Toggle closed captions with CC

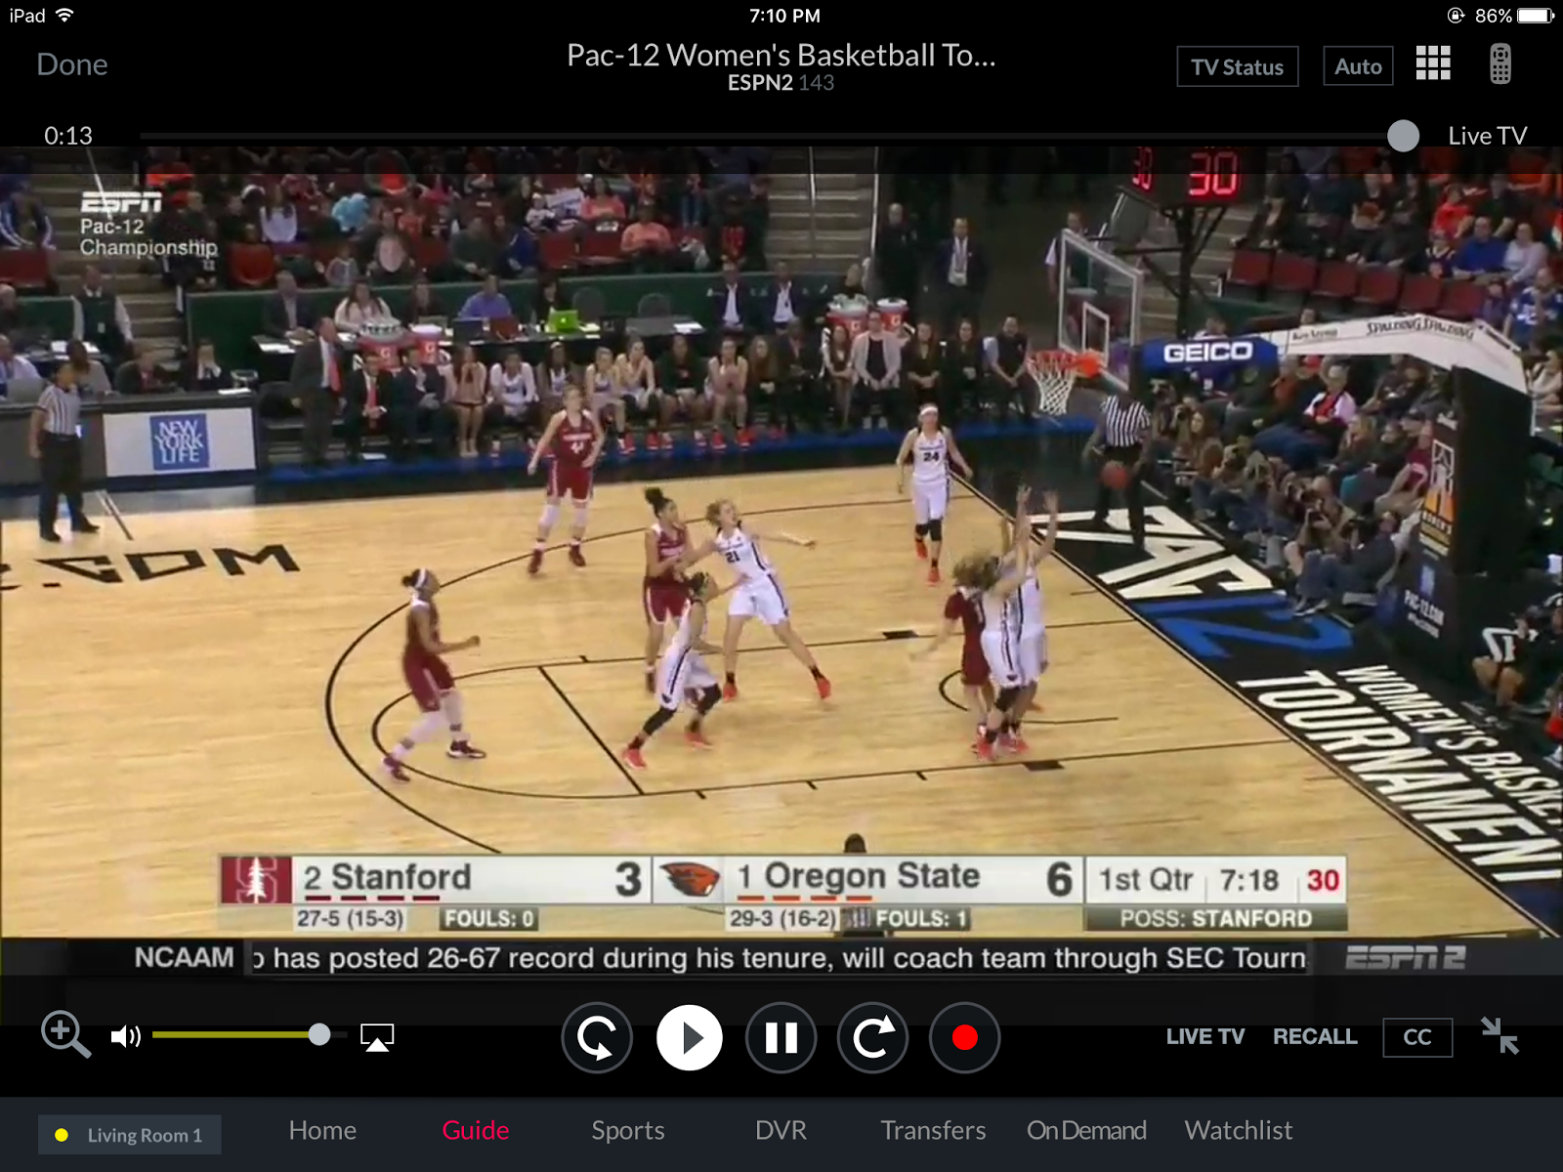(x=1417, y=1037)
